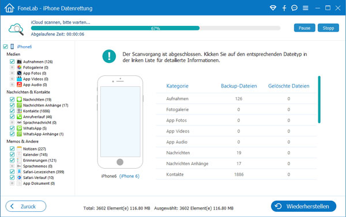Select the App Fotos icon
346x217 pixels.
pos(20,73)
